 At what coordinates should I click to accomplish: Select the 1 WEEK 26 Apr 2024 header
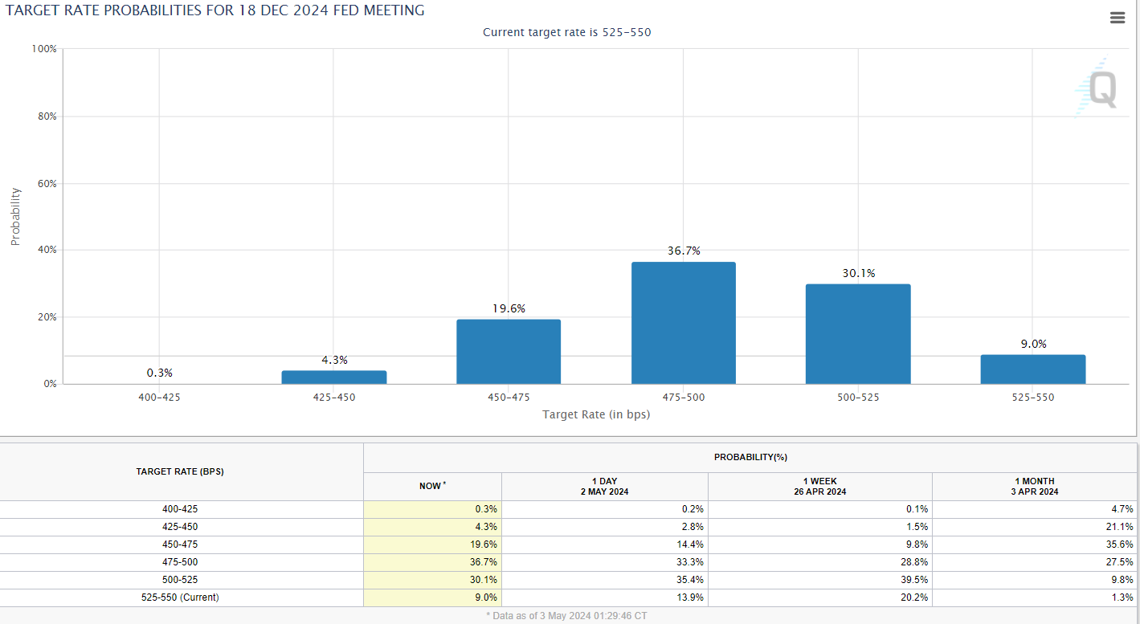click(x=819, y=486)
